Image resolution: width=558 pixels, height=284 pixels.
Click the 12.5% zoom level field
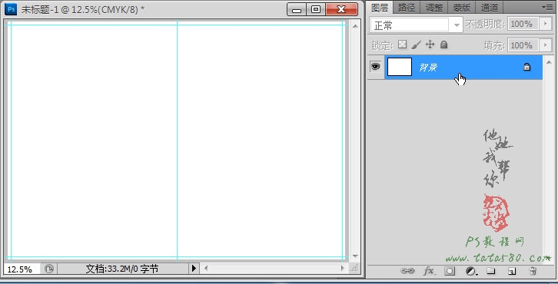tap(22, 269)
